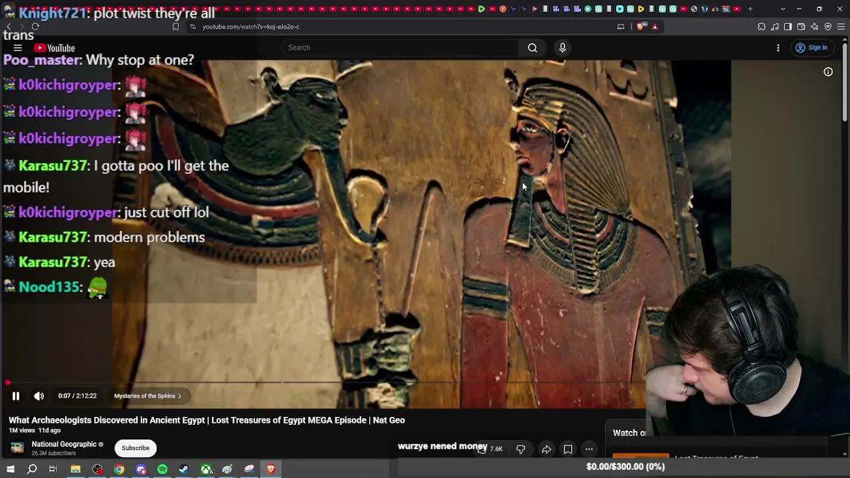850x478 pixels.
Task: Open Spotify from the taskbar
Action: coord(163,469)
